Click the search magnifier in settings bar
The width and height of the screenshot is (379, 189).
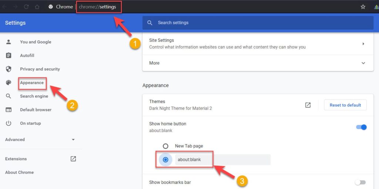tap(150, 23)
